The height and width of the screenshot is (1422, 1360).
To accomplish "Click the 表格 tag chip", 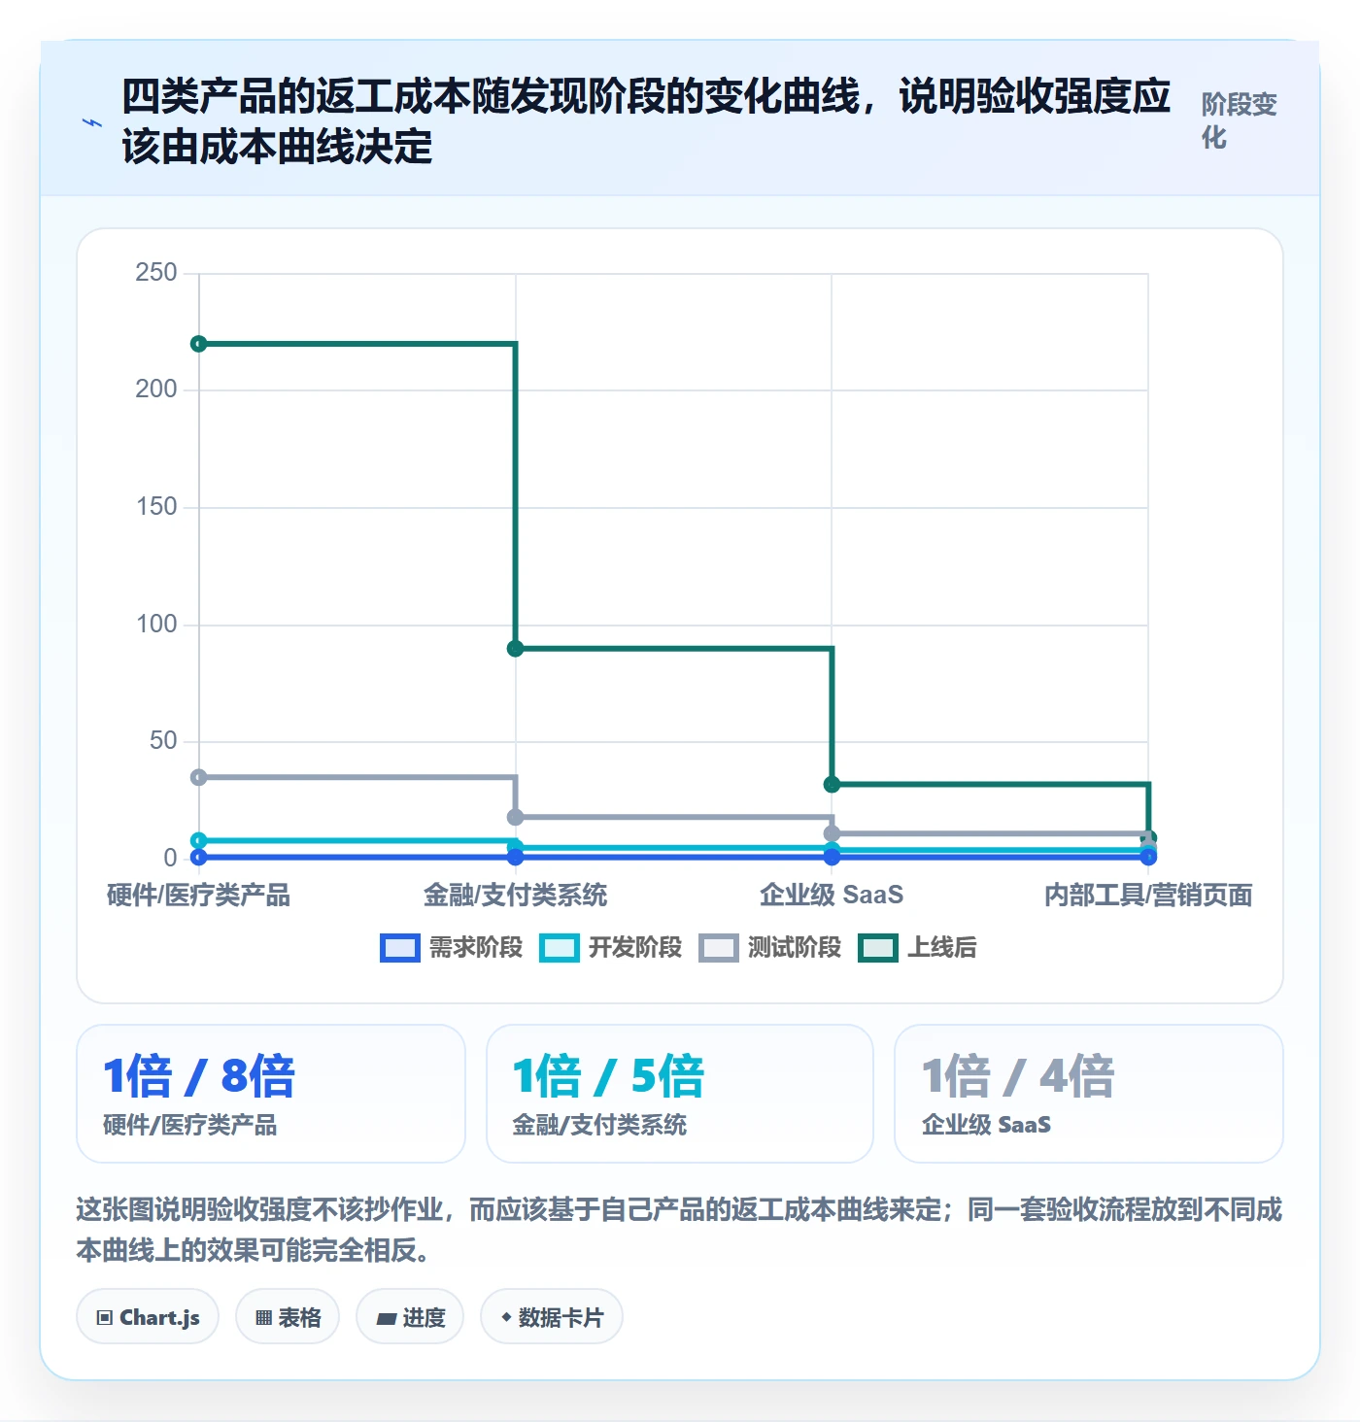I will (288, 1317).
